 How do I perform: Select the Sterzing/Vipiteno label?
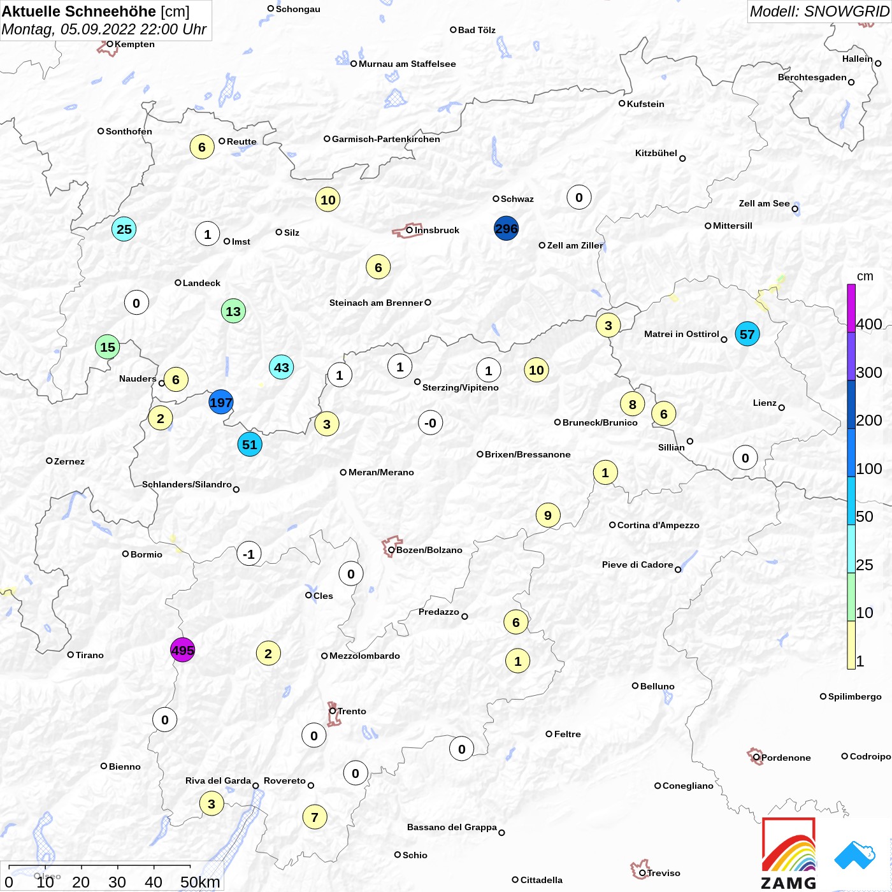pos(461,387)
